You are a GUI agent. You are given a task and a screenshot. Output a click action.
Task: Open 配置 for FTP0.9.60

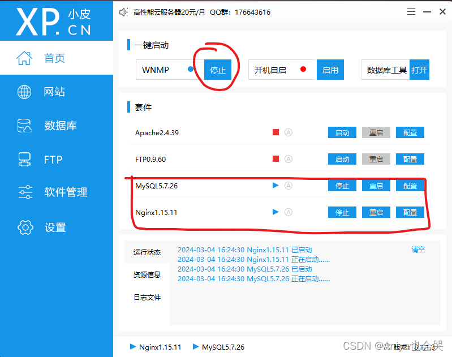pos(410,159)
